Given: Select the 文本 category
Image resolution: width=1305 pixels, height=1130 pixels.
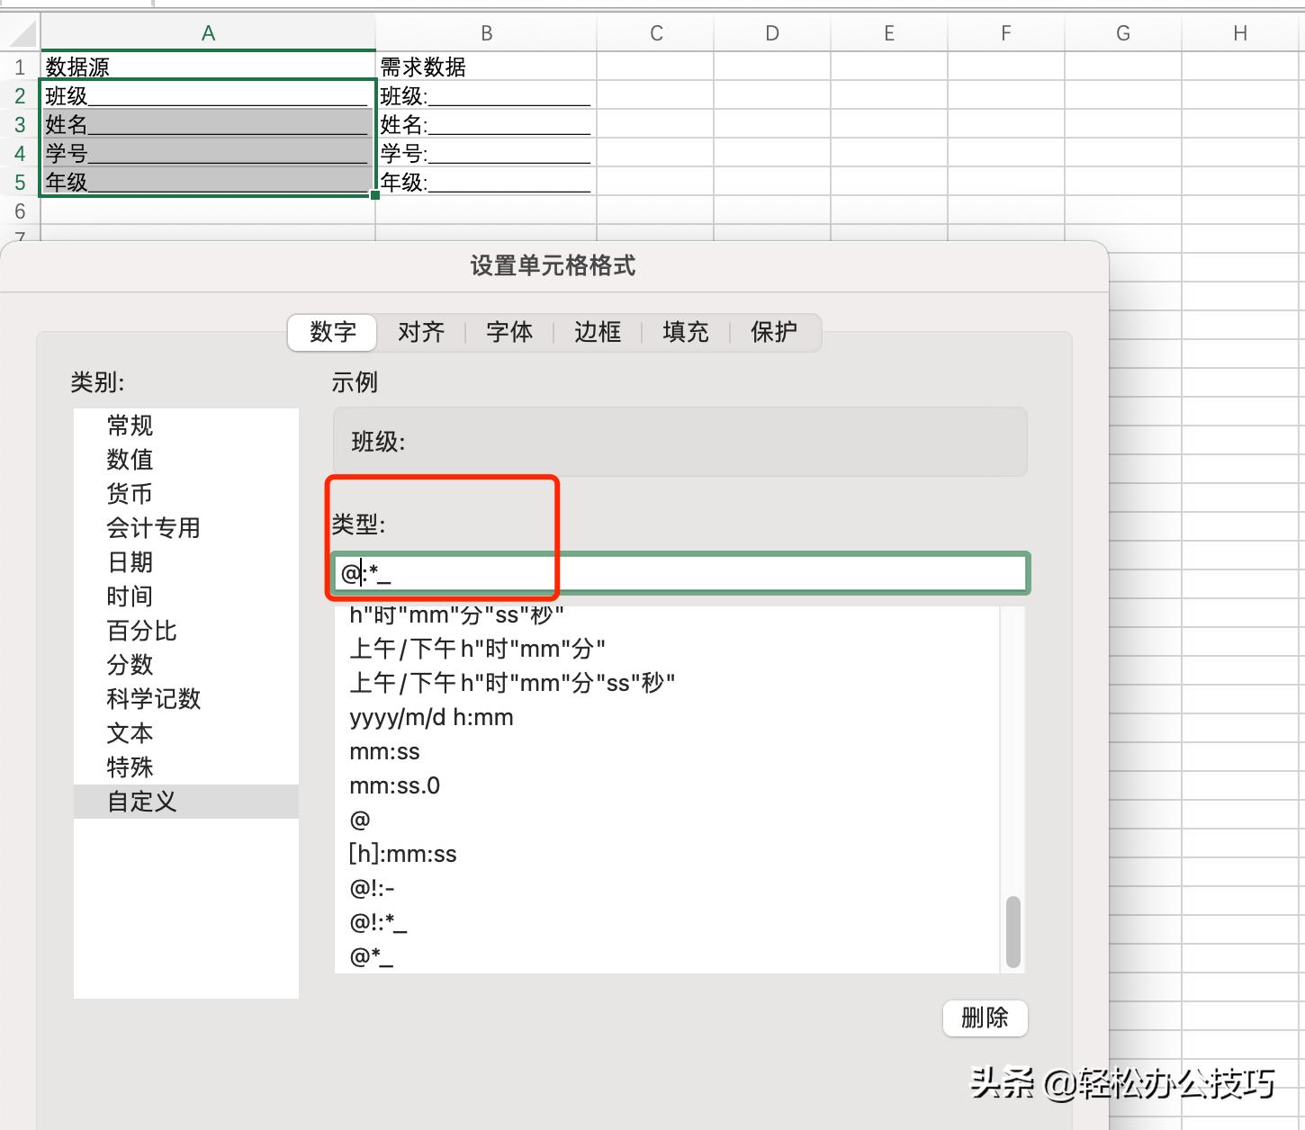Looking at the screenshot, I should pyautogui.click(x=129, y=733).
